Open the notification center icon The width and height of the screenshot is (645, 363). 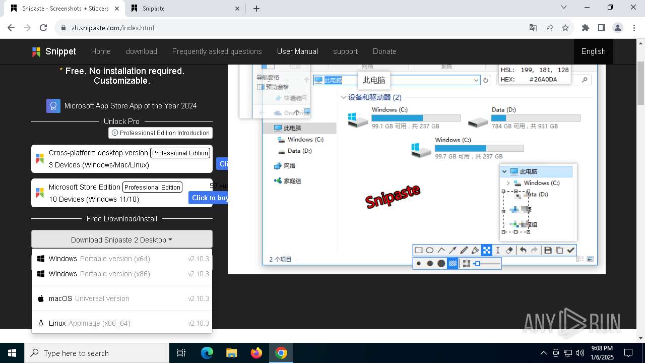point(628,353)
